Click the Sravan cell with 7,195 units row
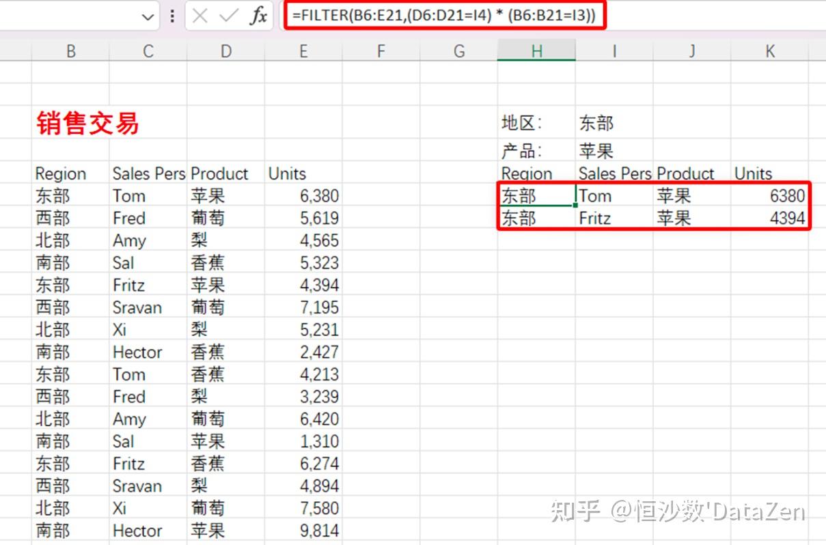 coord(137,307)
